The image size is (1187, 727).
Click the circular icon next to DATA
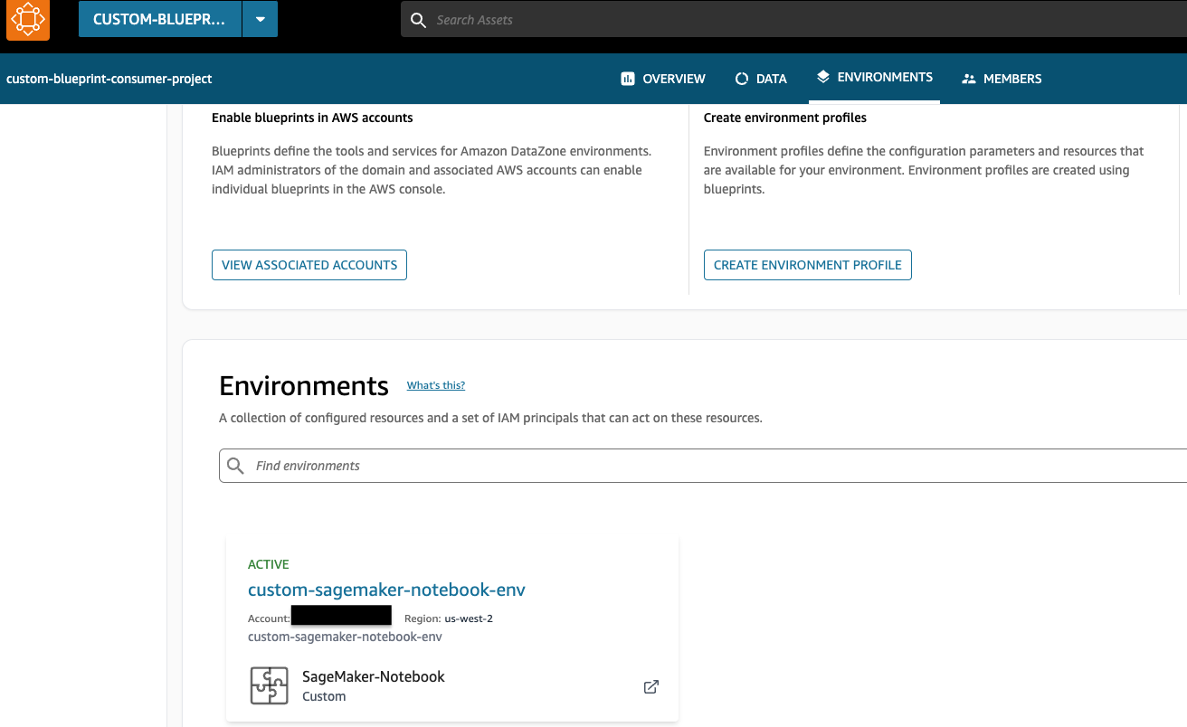(x=741, y=78)
